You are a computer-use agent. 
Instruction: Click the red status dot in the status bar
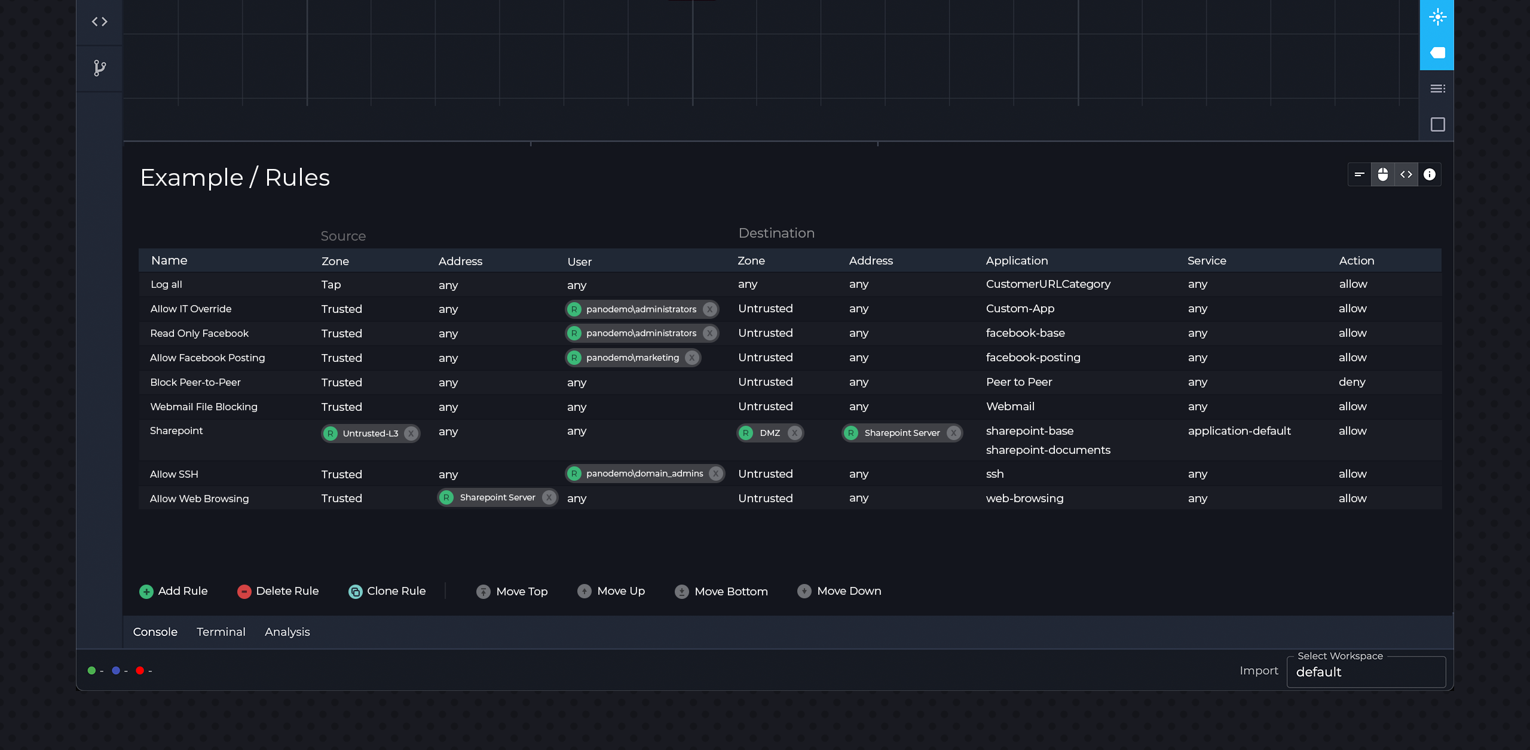click(140, 670)
